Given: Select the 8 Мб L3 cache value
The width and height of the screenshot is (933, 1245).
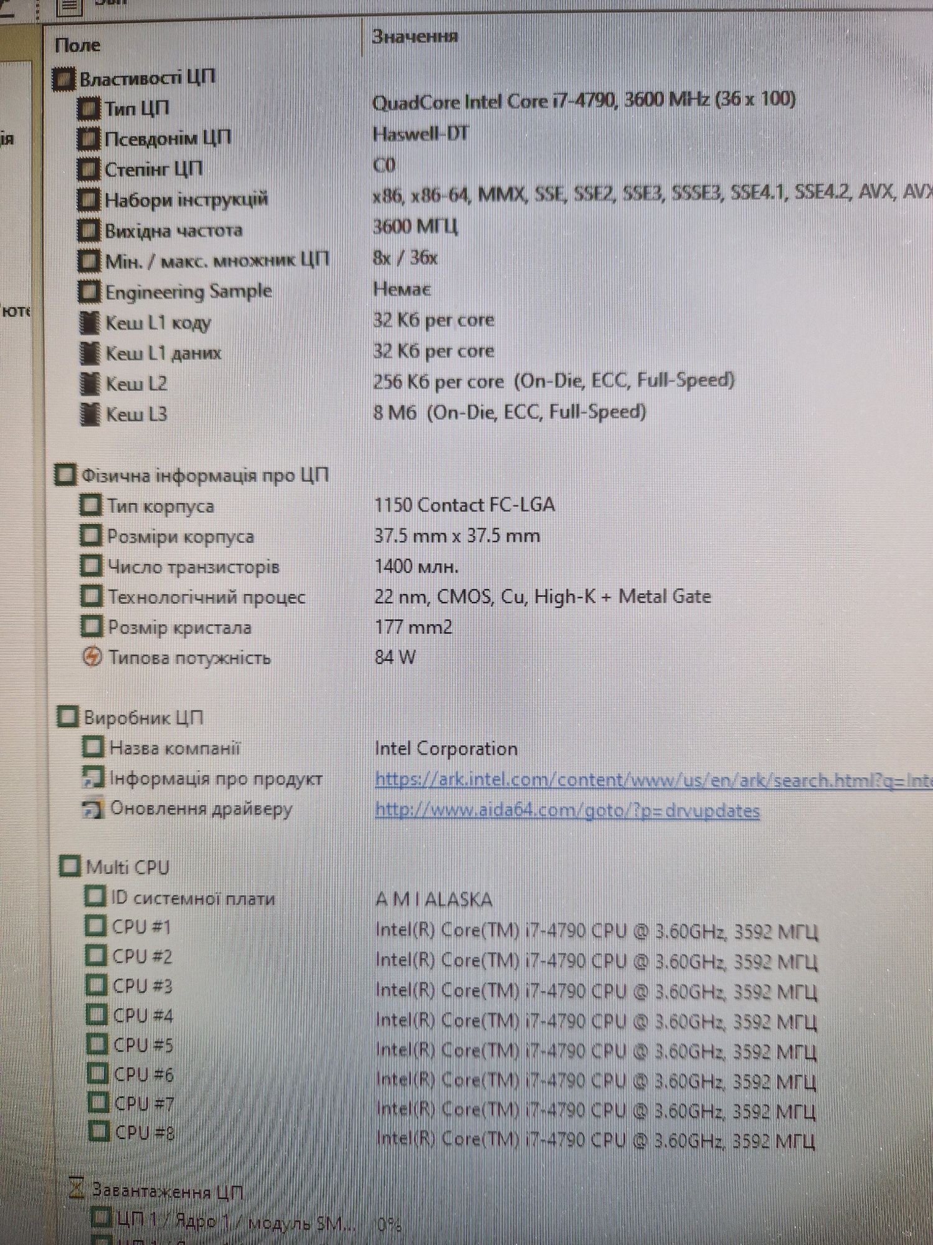Looking at the screenshot, I should click(x=509, y=412).
